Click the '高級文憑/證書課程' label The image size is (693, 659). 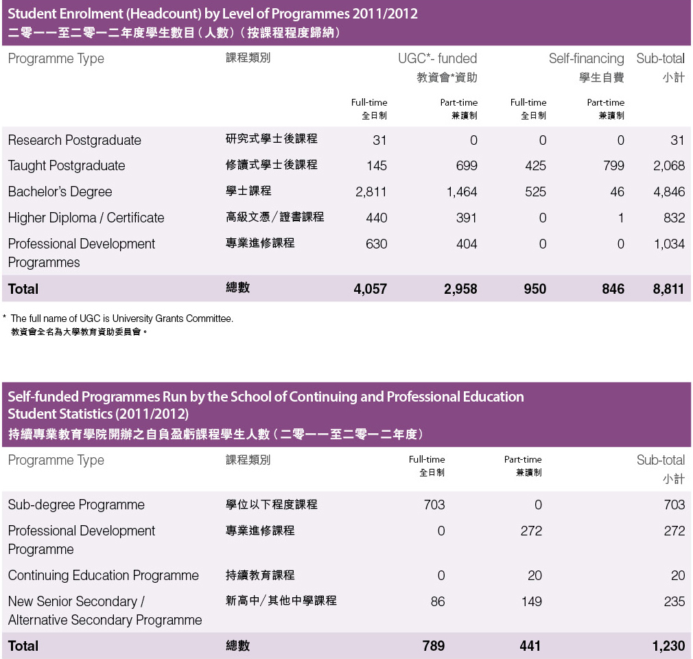point(275,217)
